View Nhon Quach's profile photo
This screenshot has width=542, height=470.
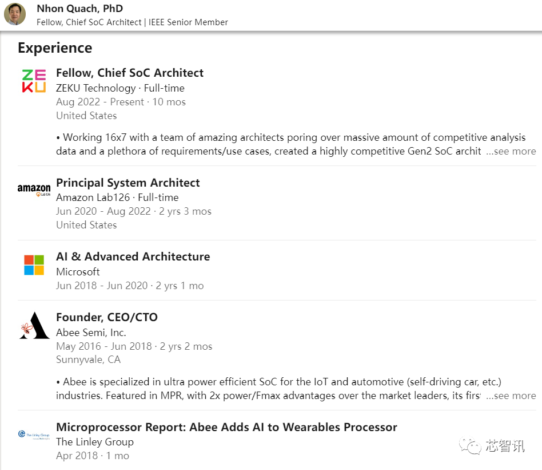coord(15,14)
